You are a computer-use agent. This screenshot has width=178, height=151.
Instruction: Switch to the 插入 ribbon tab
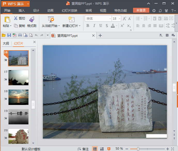[22, 10]
